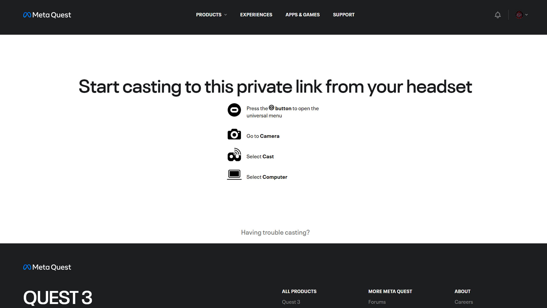Click the universal menu button icon

point(271,108)
